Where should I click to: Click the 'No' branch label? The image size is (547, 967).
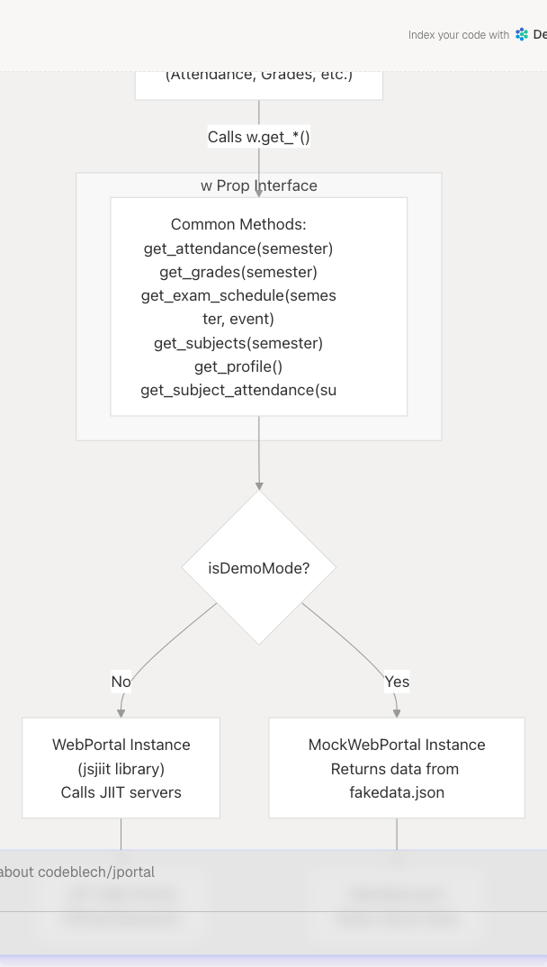coord(121,682)
